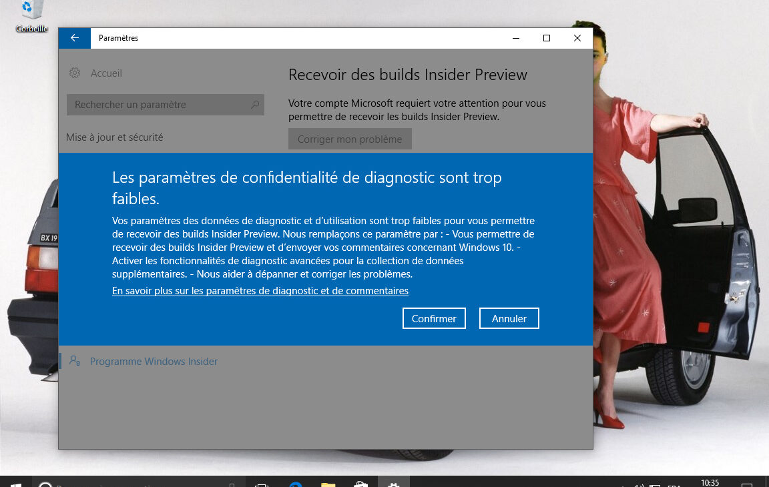Click the Accueil gear icon
Image resolution: width=769 pixels, height=487 pixels.
tap(75, 73)
